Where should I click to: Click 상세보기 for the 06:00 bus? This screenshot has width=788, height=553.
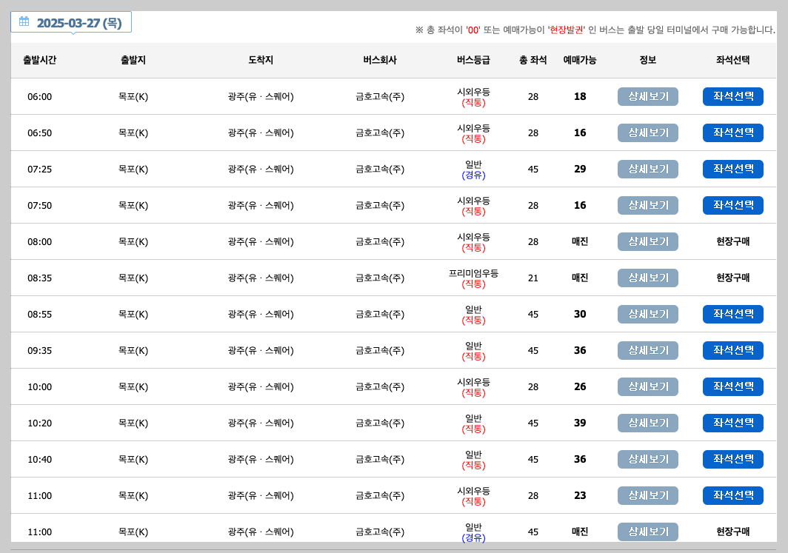(x=647, y=96)
